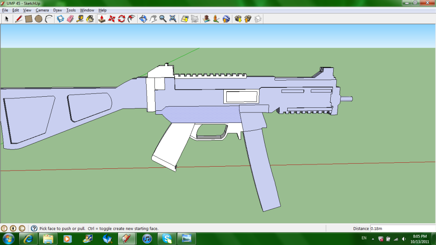Click the Google sign-in status icon
Screen dimensions: 436x245
[22, 228]
